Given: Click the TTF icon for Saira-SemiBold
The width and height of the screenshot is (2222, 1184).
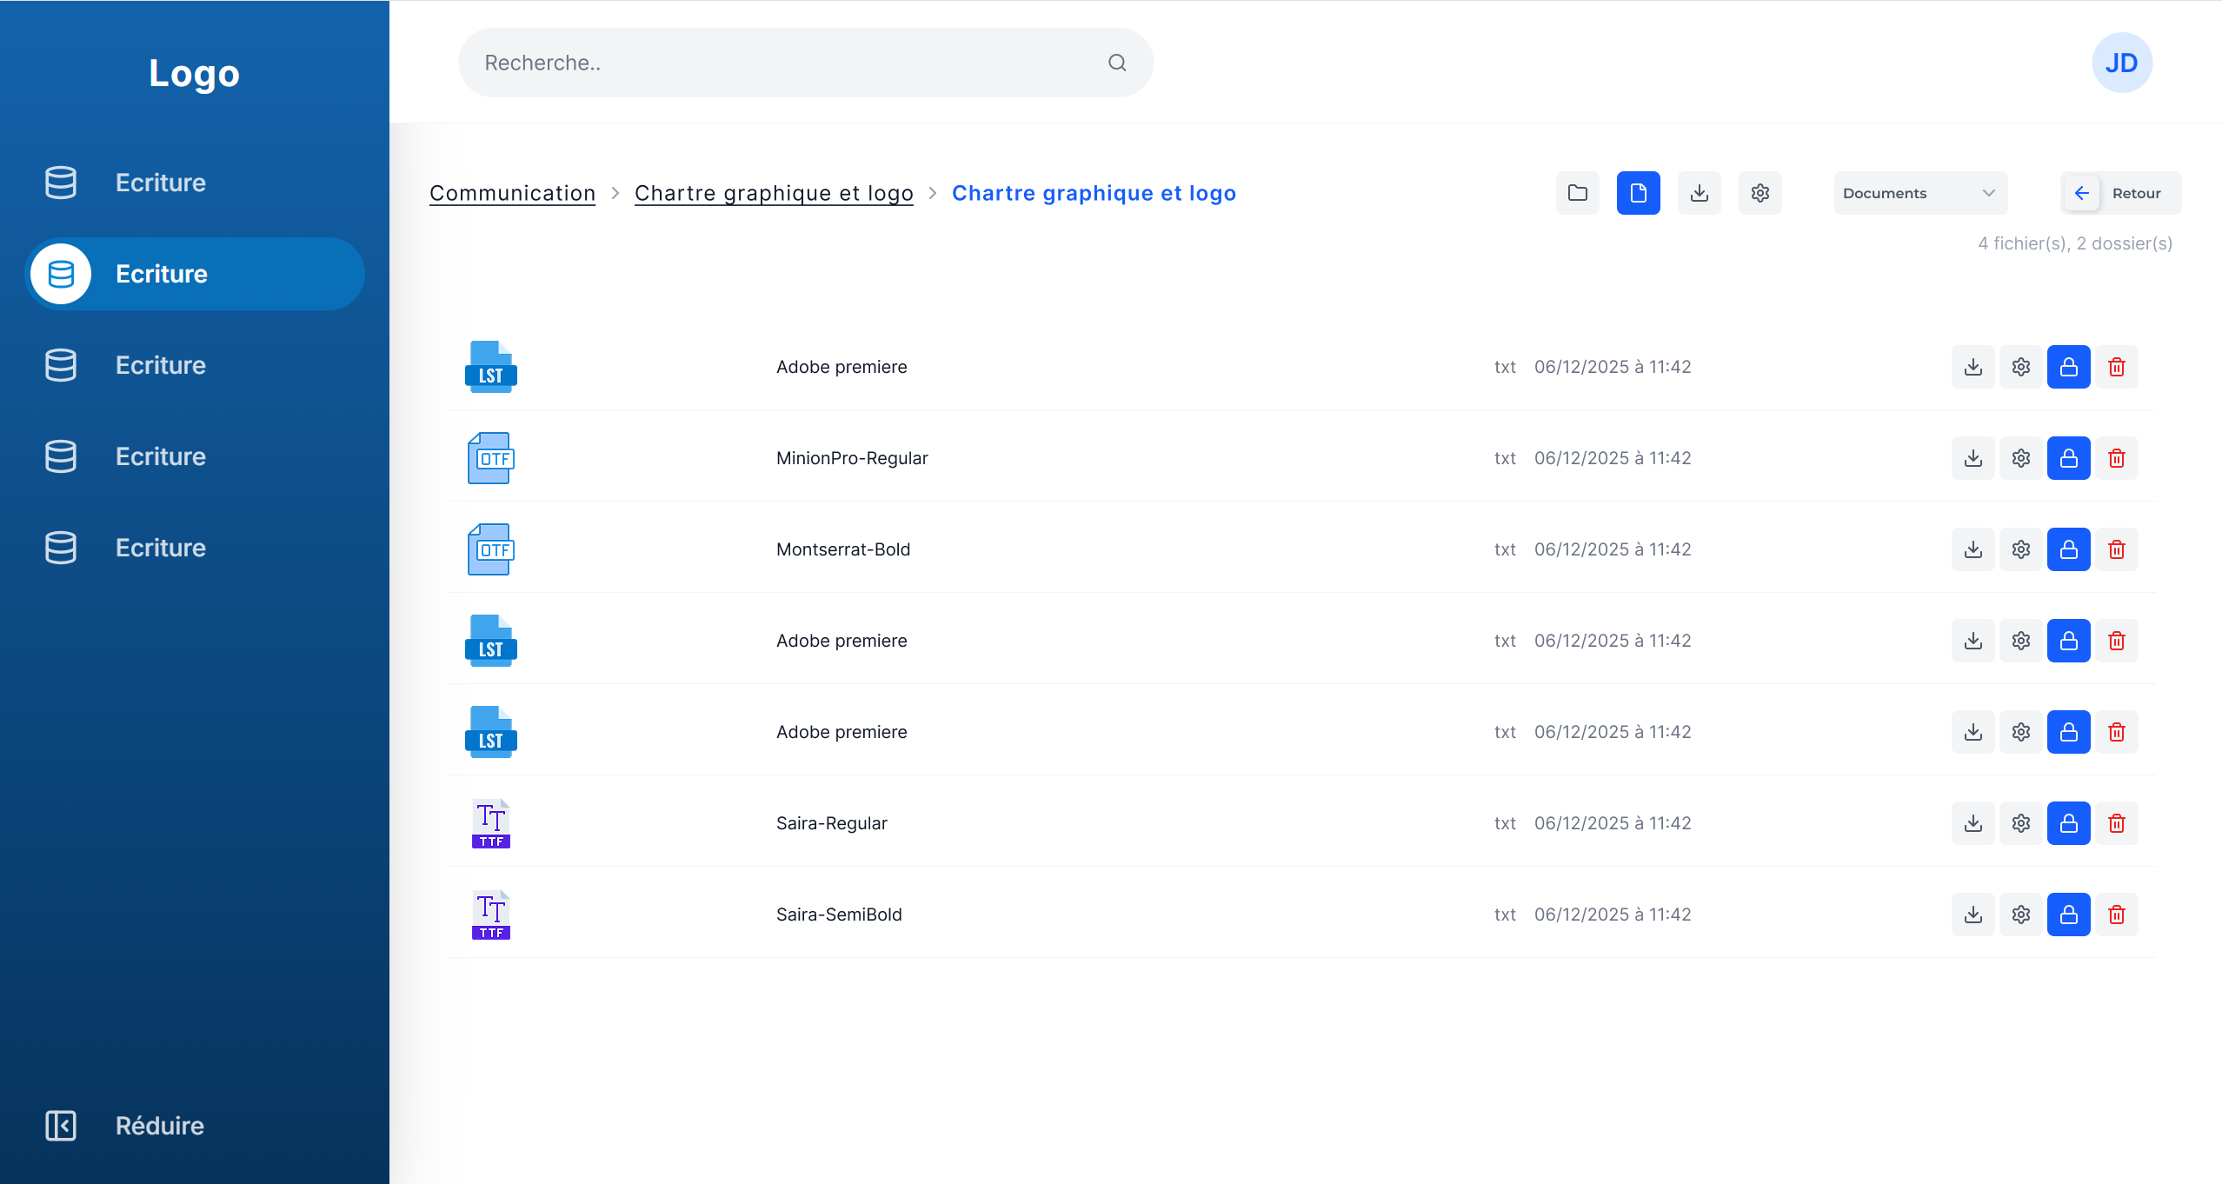Looking at the screenshot, I should 490,914.
